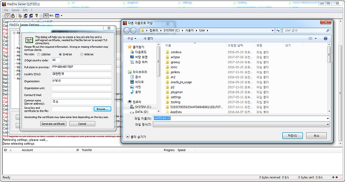The image size is (345, 182).
Task: Toggle the /C/ path display toolbar icon
Action: tap(46, 16)
